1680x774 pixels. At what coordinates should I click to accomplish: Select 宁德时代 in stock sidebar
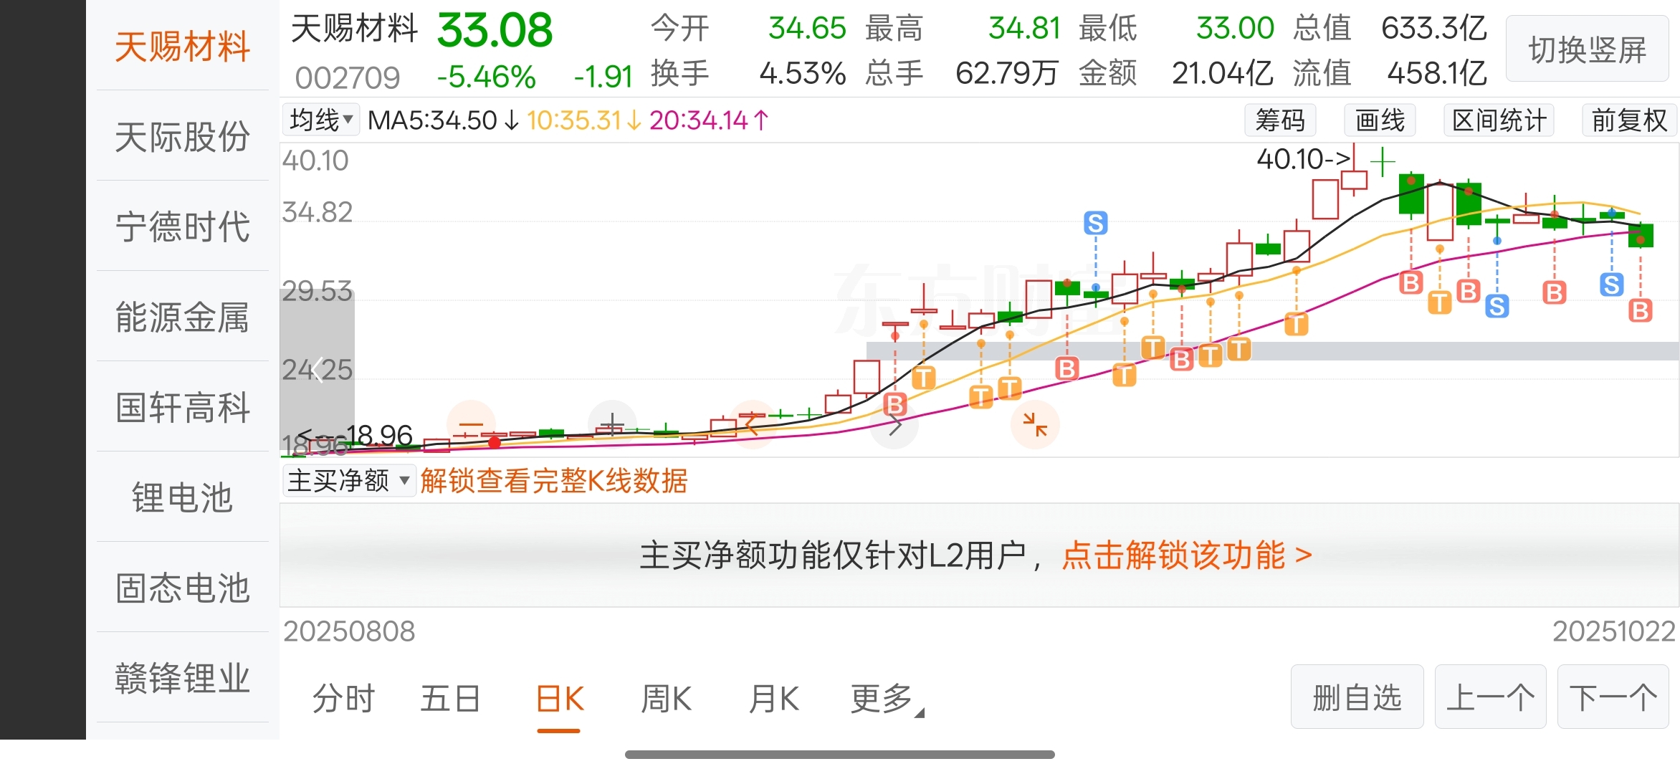pyautogui.click(x=183, y=226)
